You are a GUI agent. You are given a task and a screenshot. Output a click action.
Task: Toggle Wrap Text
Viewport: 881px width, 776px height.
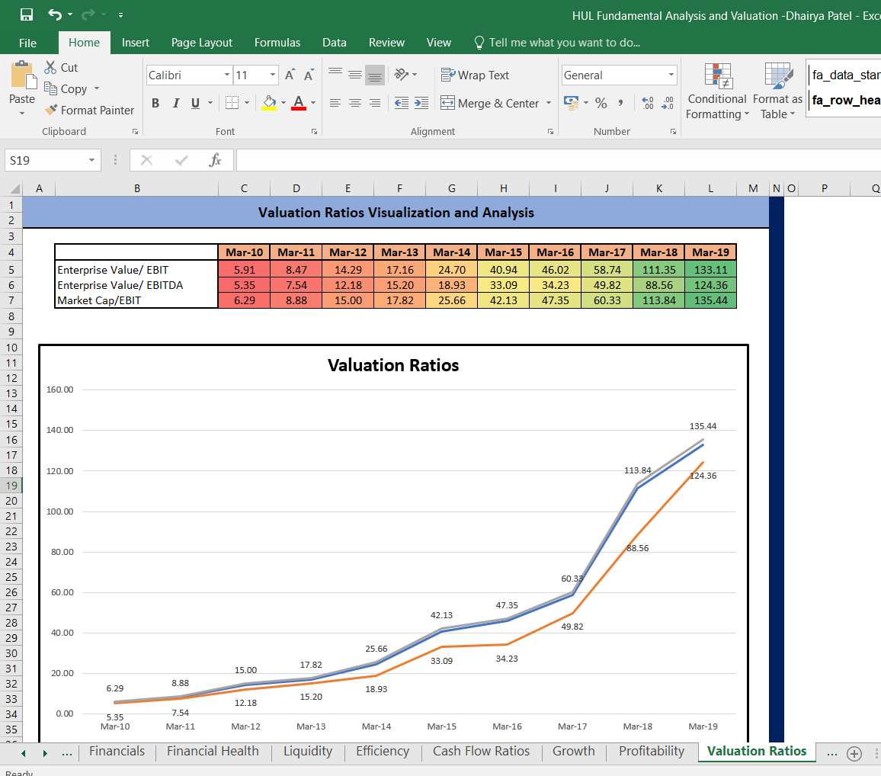click(475, 75)
